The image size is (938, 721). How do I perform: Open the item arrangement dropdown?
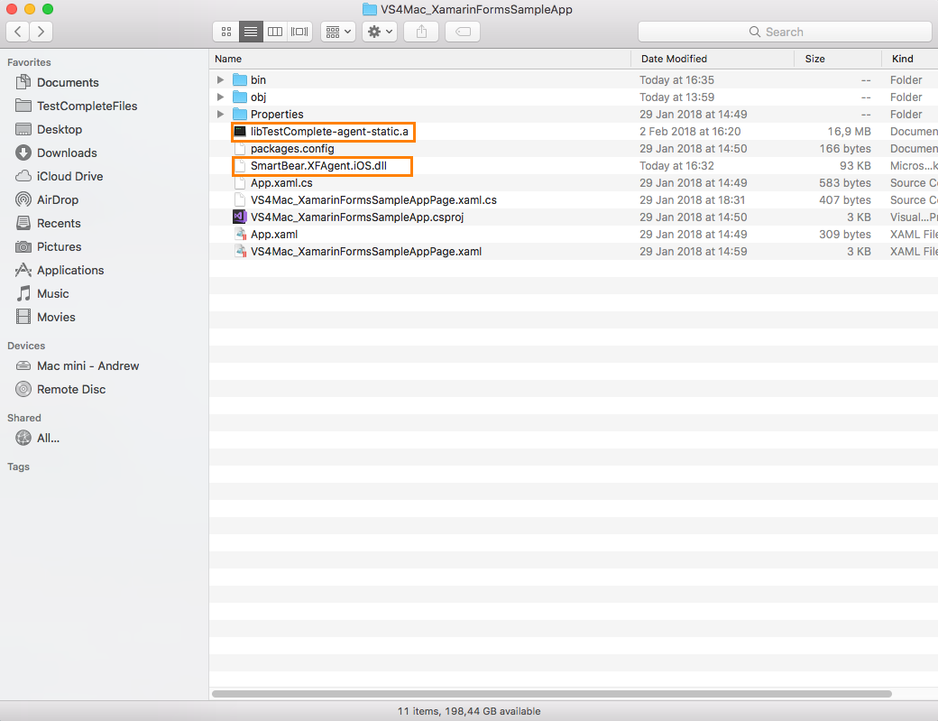click(337, 31)
